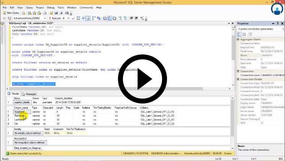This screenshot has width=285, height=161.
Task: Open the SQL Editor toolbar overflow options
Action: 146,19
